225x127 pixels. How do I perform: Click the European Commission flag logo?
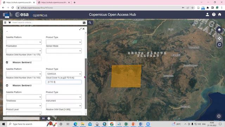7,15
